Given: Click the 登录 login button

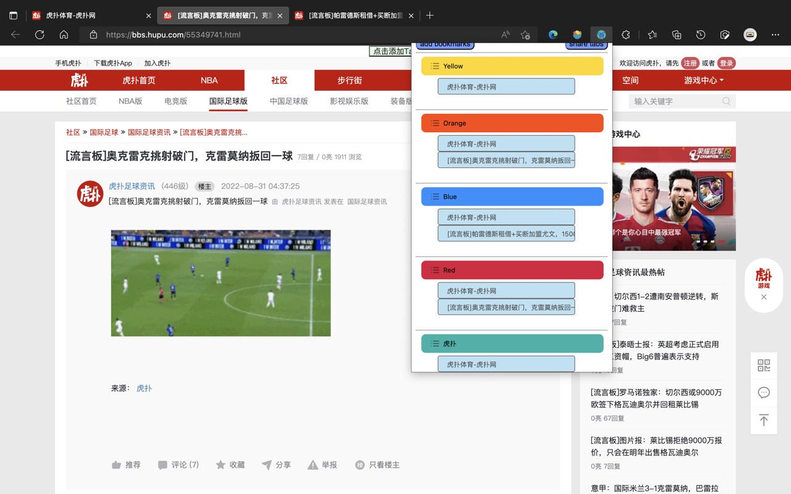Looking at the screenshot, I should click(x=727, y=63).
